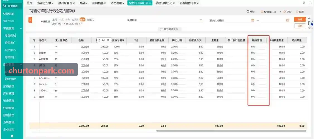
Task: Close the 查看销售订单 tab
Action: click(198, 3)
